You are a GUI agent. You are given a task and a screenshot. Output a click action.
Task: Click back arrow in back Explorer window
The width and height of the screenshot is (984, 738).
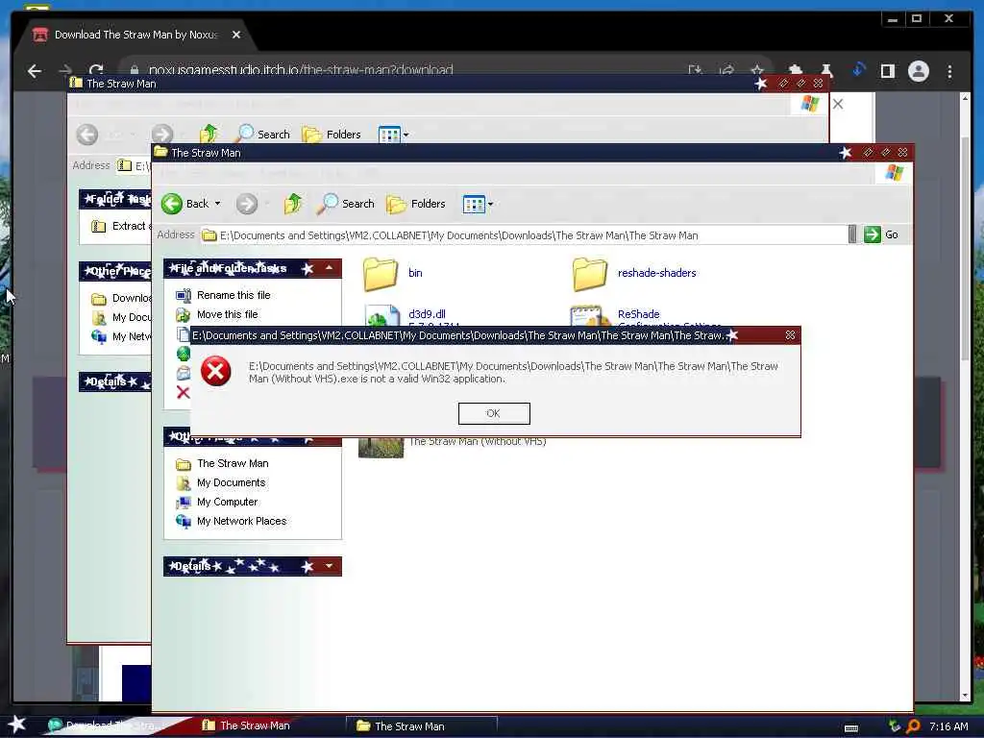coord(87,135)
